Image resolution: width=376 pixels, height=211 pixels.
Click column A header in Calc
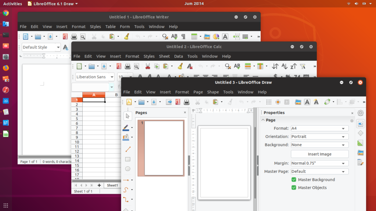pyautogui.click(x=94, y=95)
